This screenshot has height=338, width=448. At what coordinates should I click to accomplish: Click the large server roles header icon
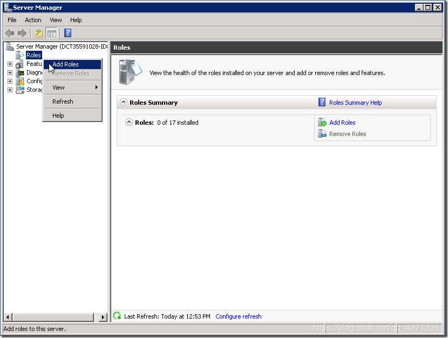[x=130, y=72]
